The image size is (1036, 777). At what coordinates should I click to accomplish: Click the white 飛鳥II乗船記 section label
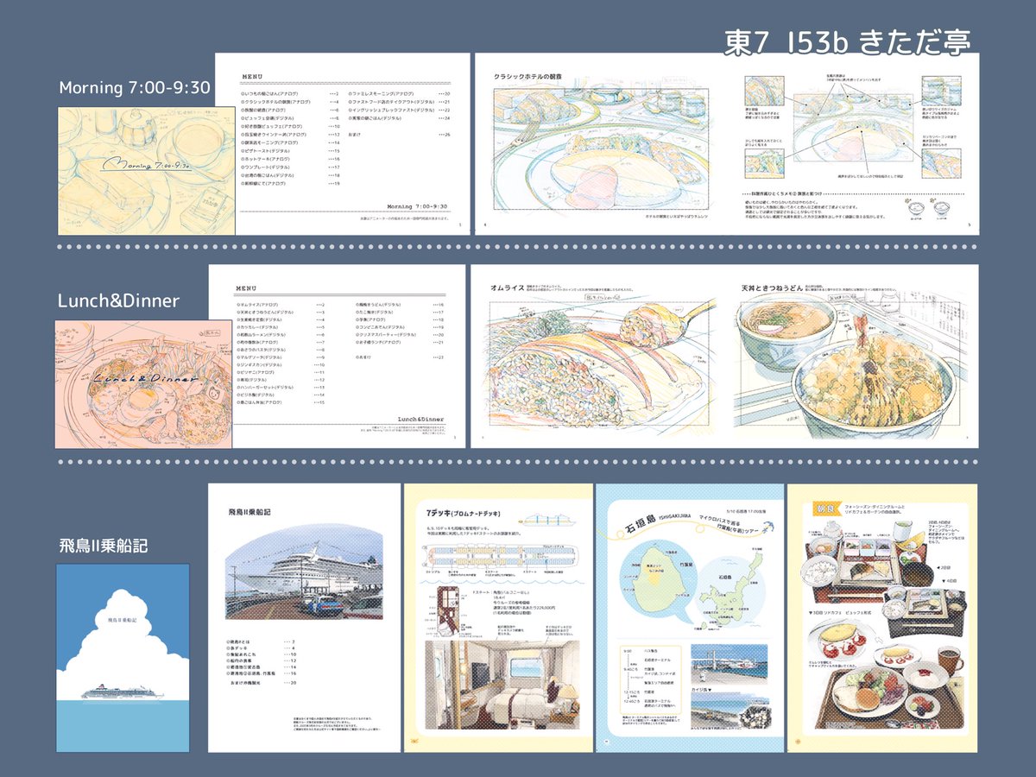(103, 546)
